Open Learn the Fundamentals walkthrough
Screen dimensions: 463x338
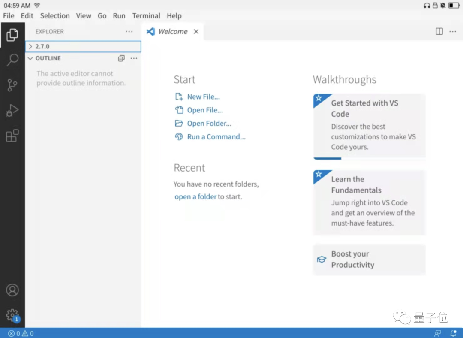click(x=369, y=202)
